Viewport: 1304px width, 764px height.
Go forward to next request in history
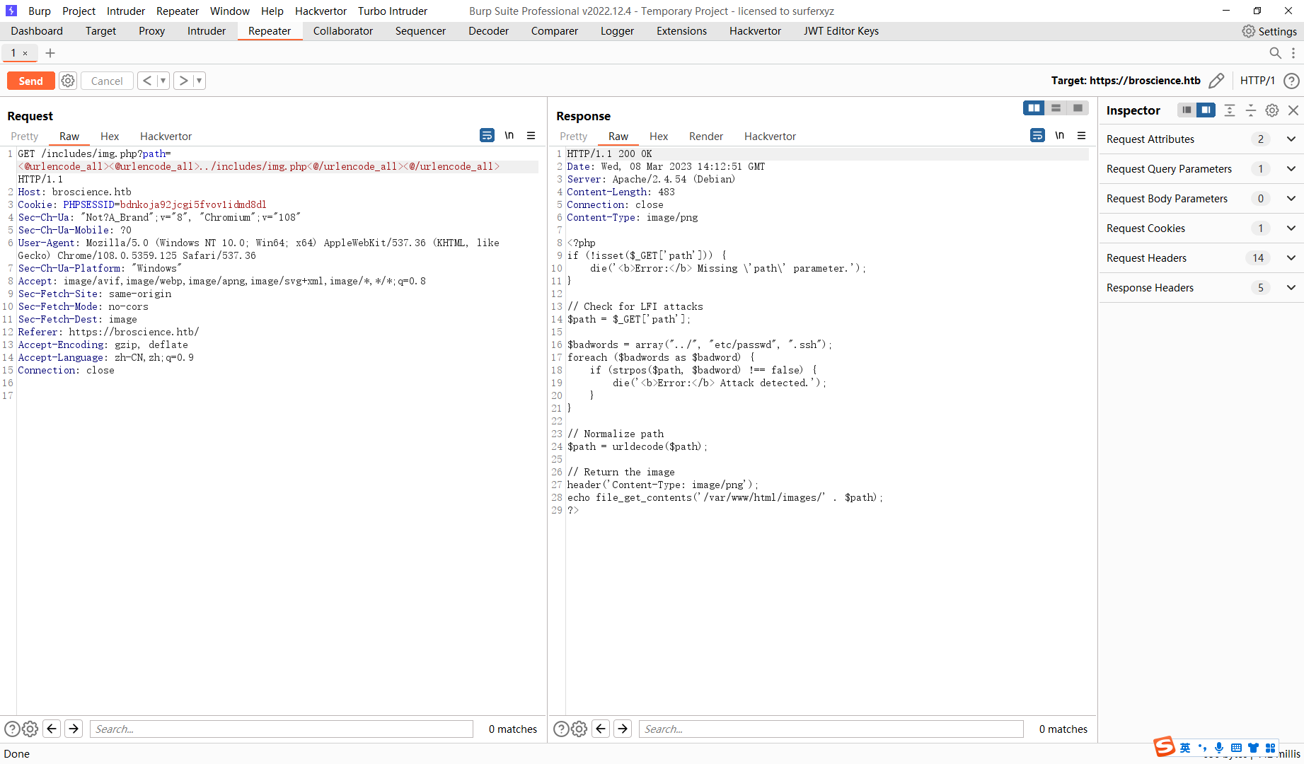pos(183,81)
